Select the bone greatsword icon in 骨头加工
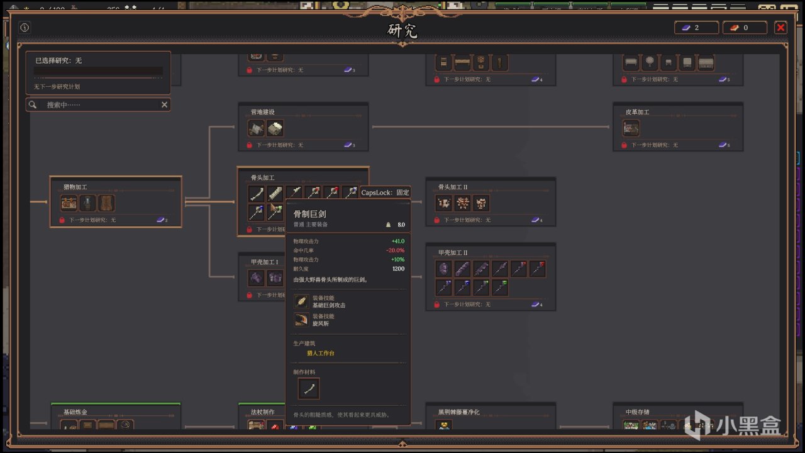This screenshot has height=453, width=805. [x=275, y=194]
